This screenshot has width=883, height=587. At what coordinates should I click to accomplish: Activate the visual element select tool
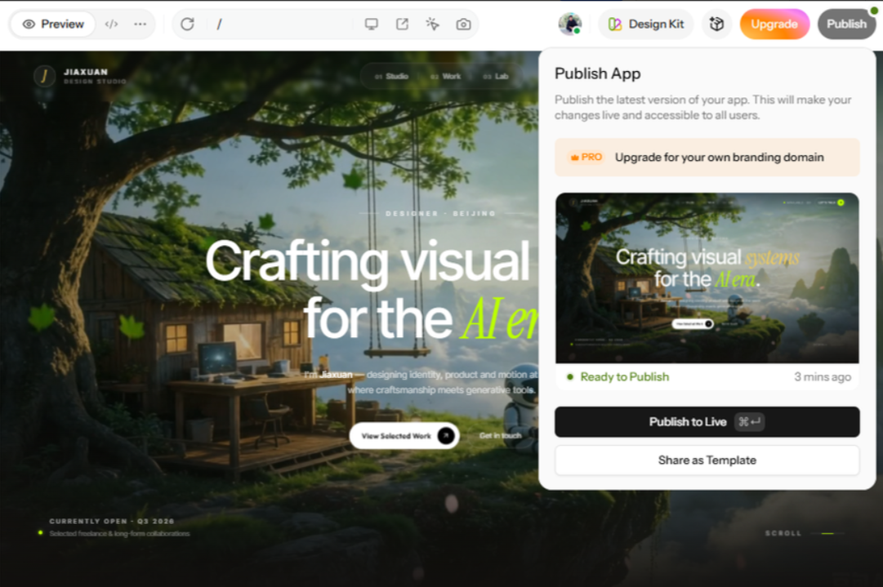(x=432, y=24)
